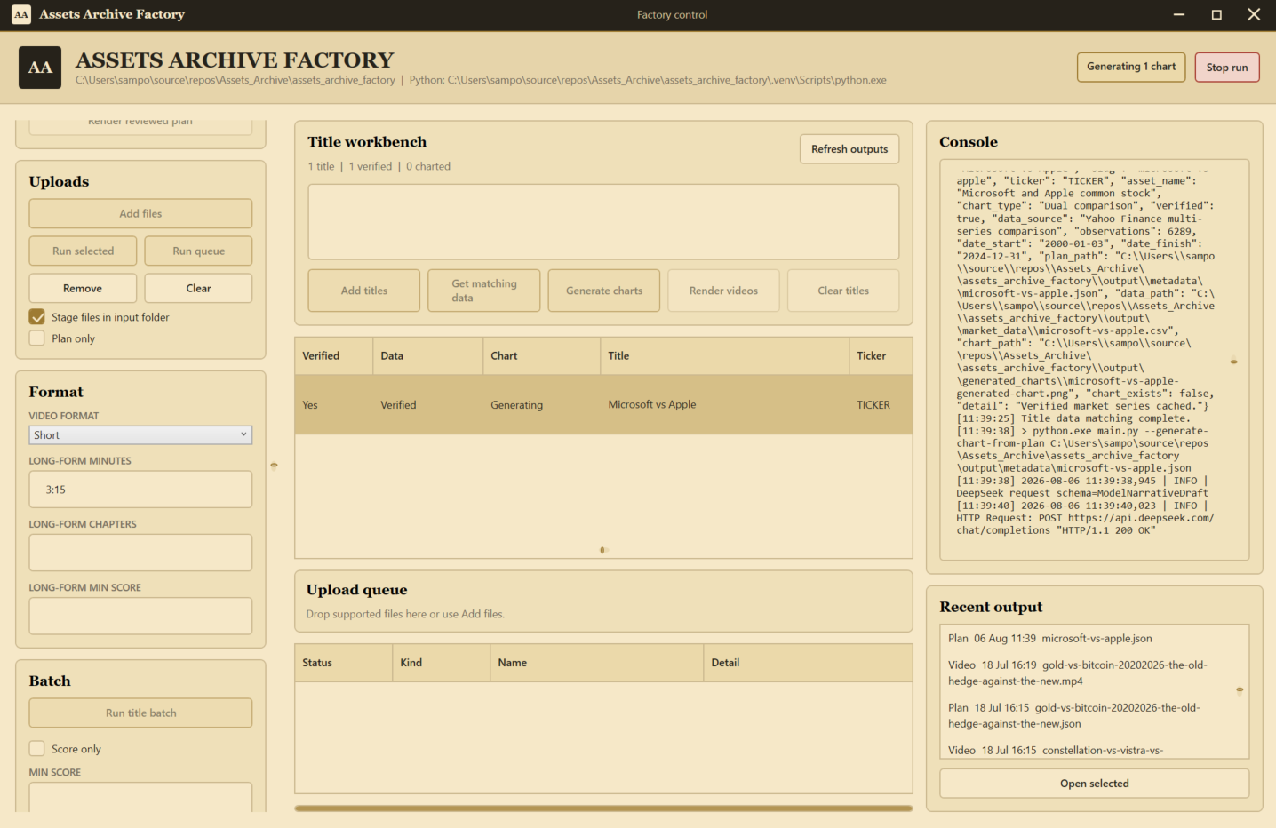The image size is (1276, 828).
Task: Click the title table scrollbar handle
Action: (x=602, y=550)
